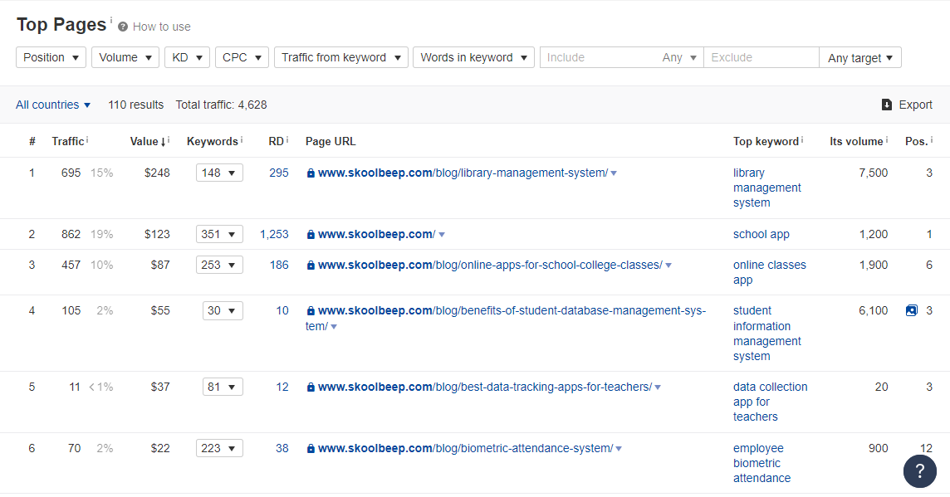This screenshot has width=950, height=497.
Task: Open the Volume filter dropdown
Action: tap(125, 57)
